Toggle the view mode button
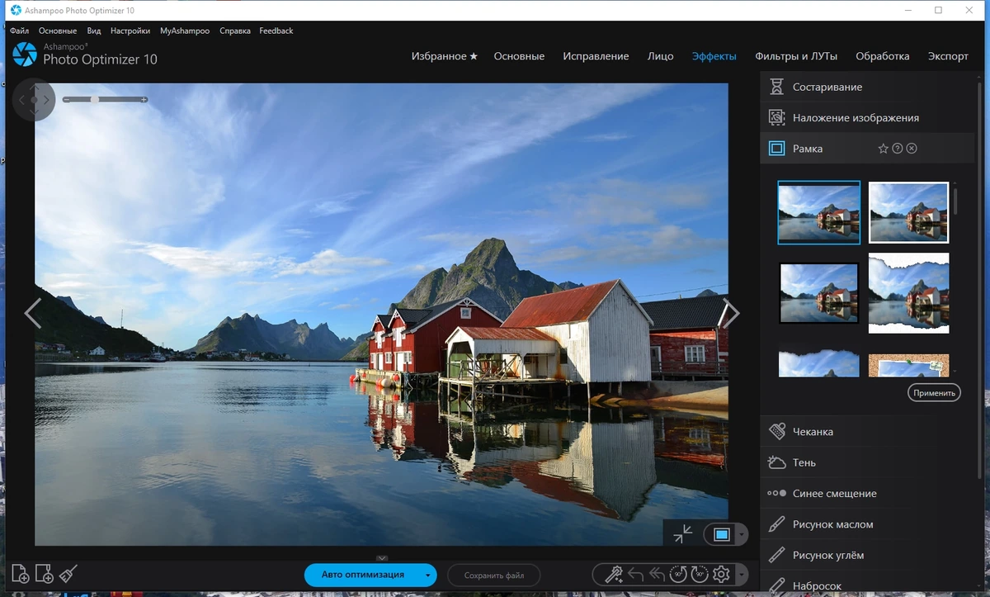This screenshot has height=597, width=990. click(x=722, y=535)
